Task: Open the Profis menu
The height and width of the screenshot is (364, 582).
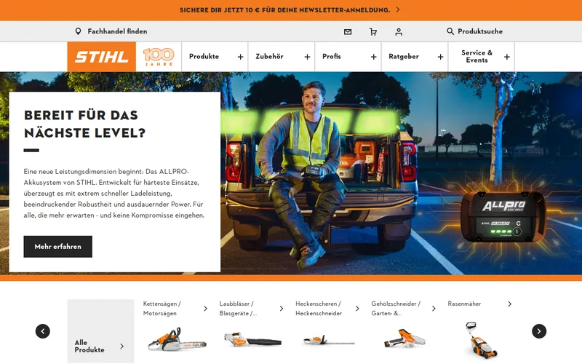Action: 332,57
